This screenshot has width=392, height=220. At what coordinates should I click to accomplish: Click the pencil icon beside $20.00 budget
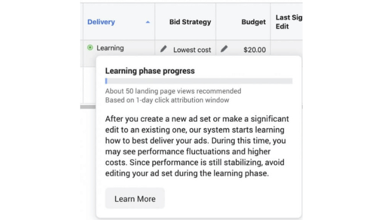[x=224, y=49]
